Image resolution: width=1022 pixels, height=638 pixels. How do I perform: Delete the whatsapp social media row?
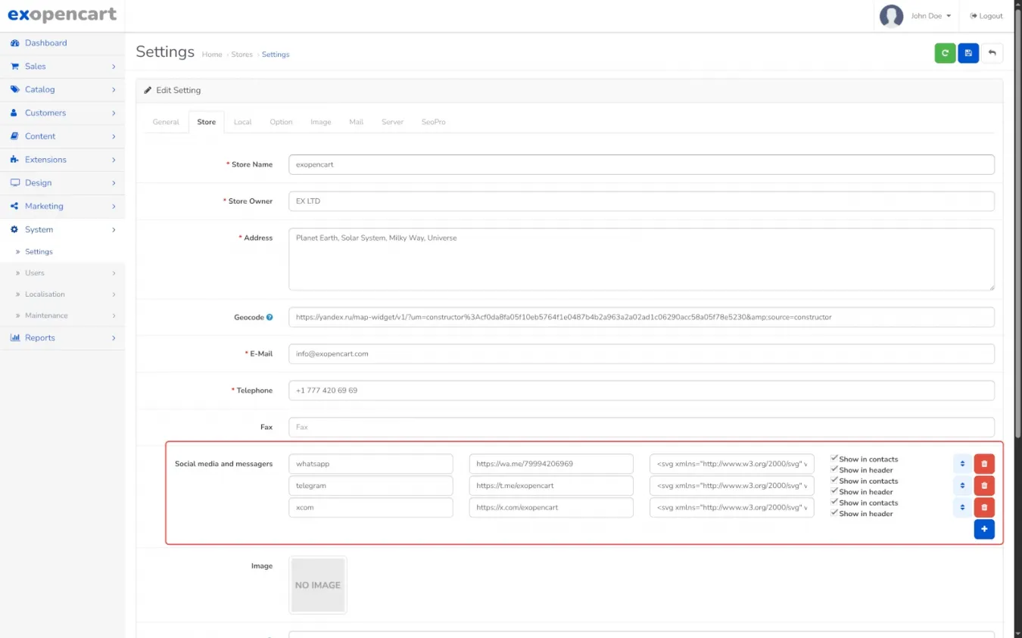coord(984,464)
